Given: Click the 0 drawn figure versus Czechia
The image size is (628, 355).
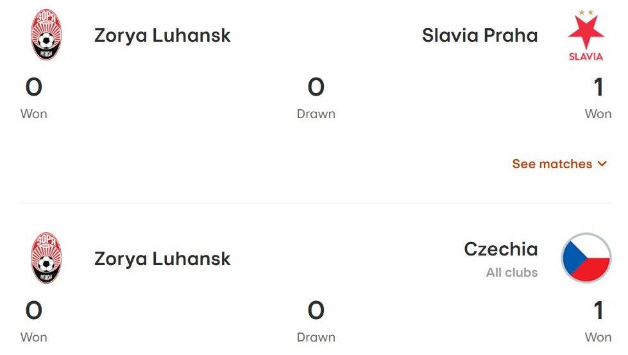Looking at the screenshot, I should [x=316, y=311].
